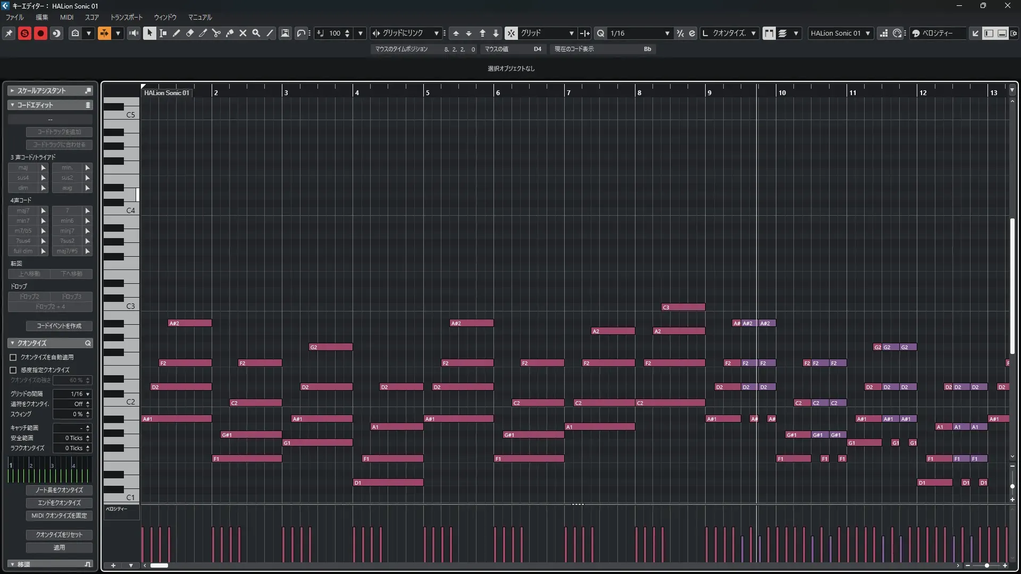The height and width of the screenshot is (574, 1021).
Task: Collapse the コードエディット section
Action: (x=12, y=105)
